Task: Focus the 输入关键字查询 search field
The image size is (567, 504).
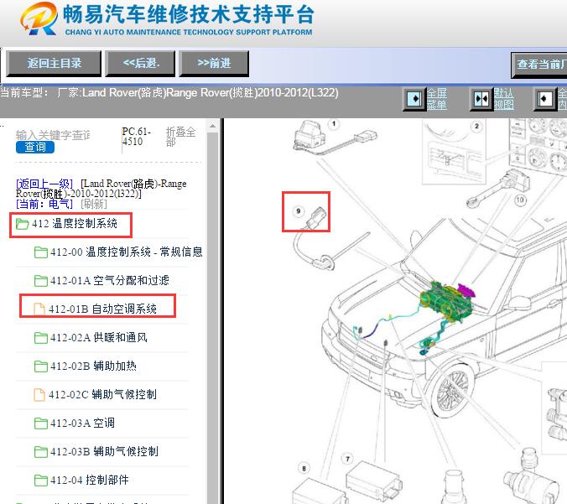Action: pyautogui.click(x=53, y=135)
